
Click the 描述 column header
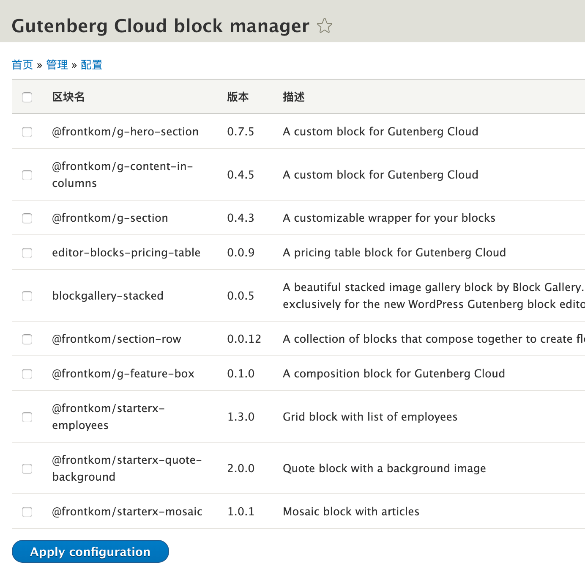[294, 97]
